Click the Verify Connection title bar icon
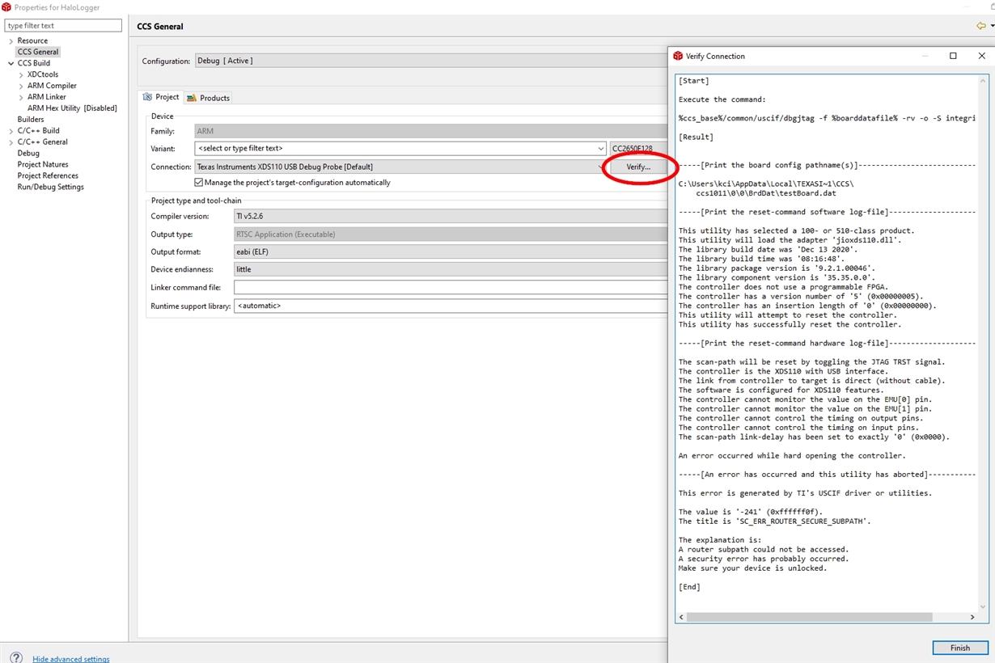995x663 pixels. (678, 56)
